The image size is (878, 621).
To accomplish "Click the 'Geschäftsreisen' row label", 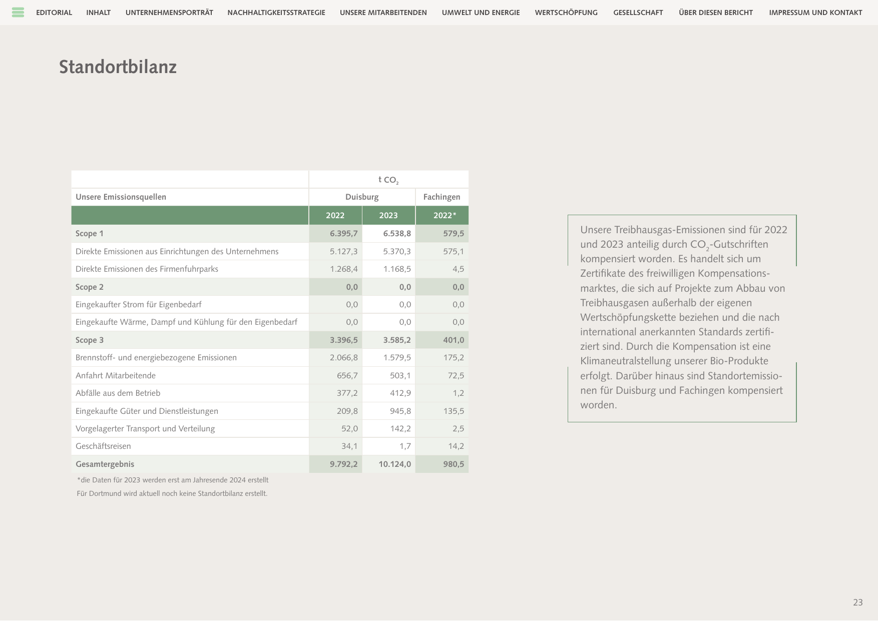I will [x=103, y=446].
